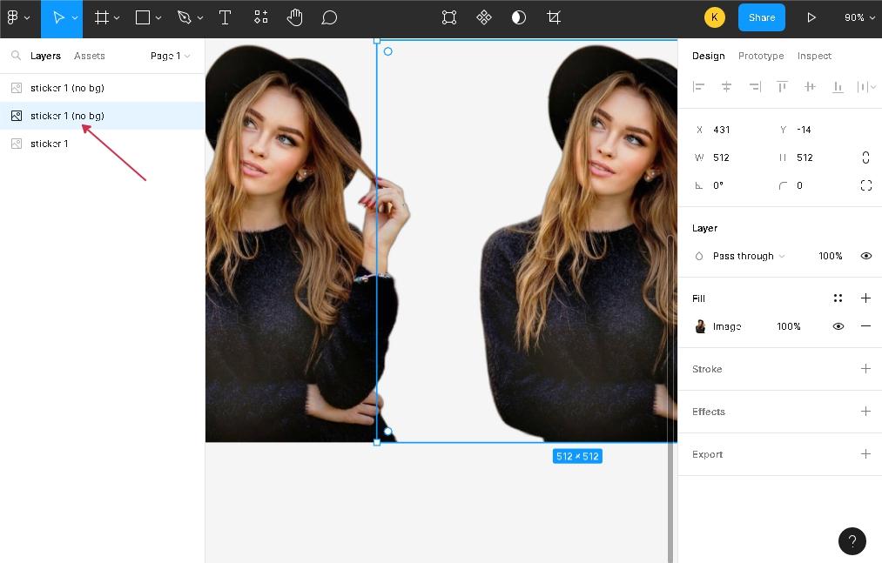Add a new Stroke with plus button
This screenshot has height=563, width=882.
pos(865,369)
